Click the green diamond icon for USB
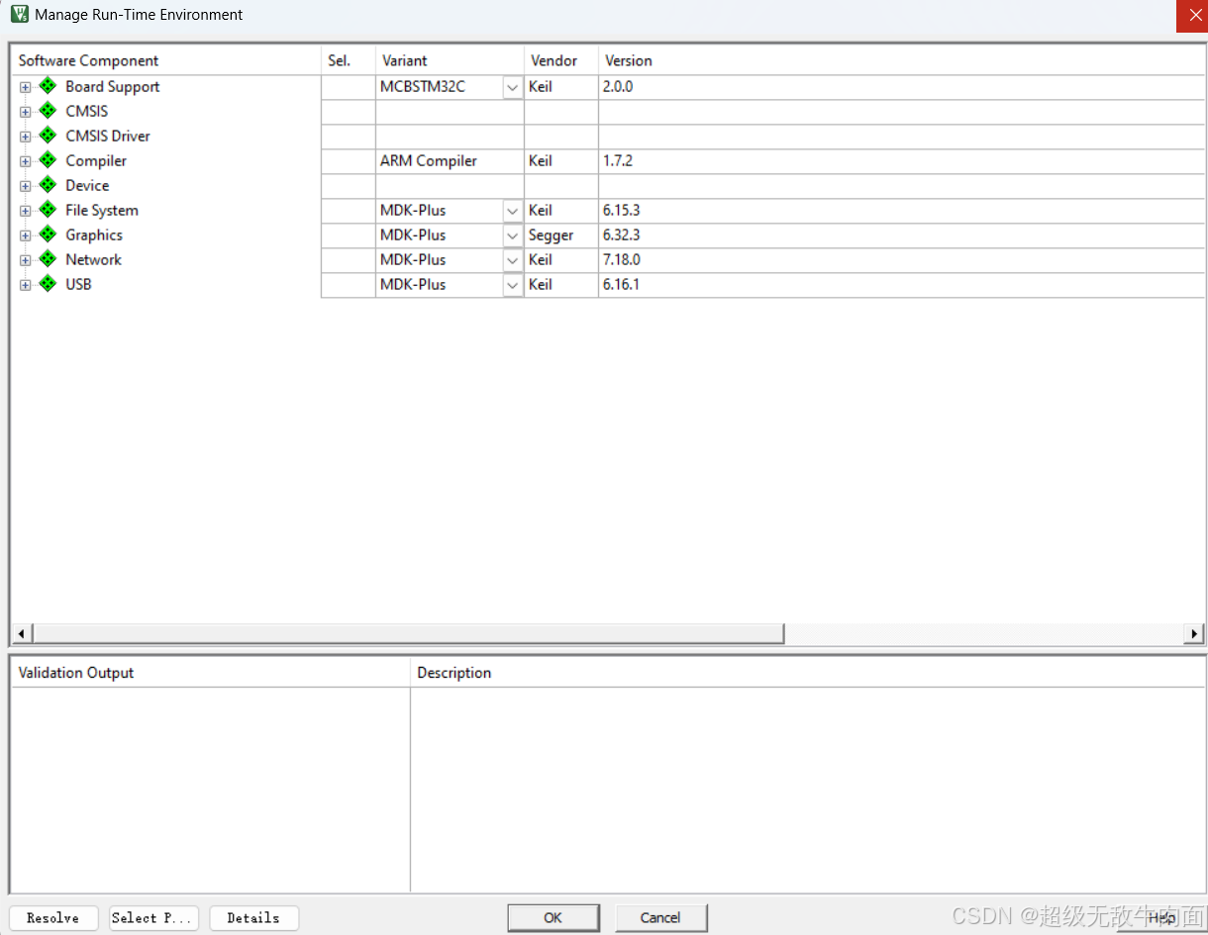 pos(48,284)
